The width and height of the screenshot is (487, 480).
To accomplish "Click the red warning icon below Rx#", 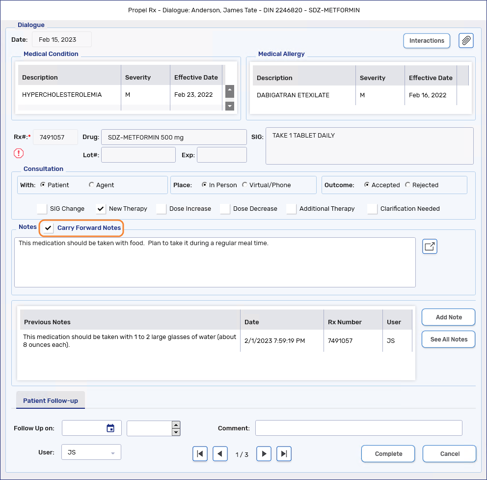I will [19, 153].
